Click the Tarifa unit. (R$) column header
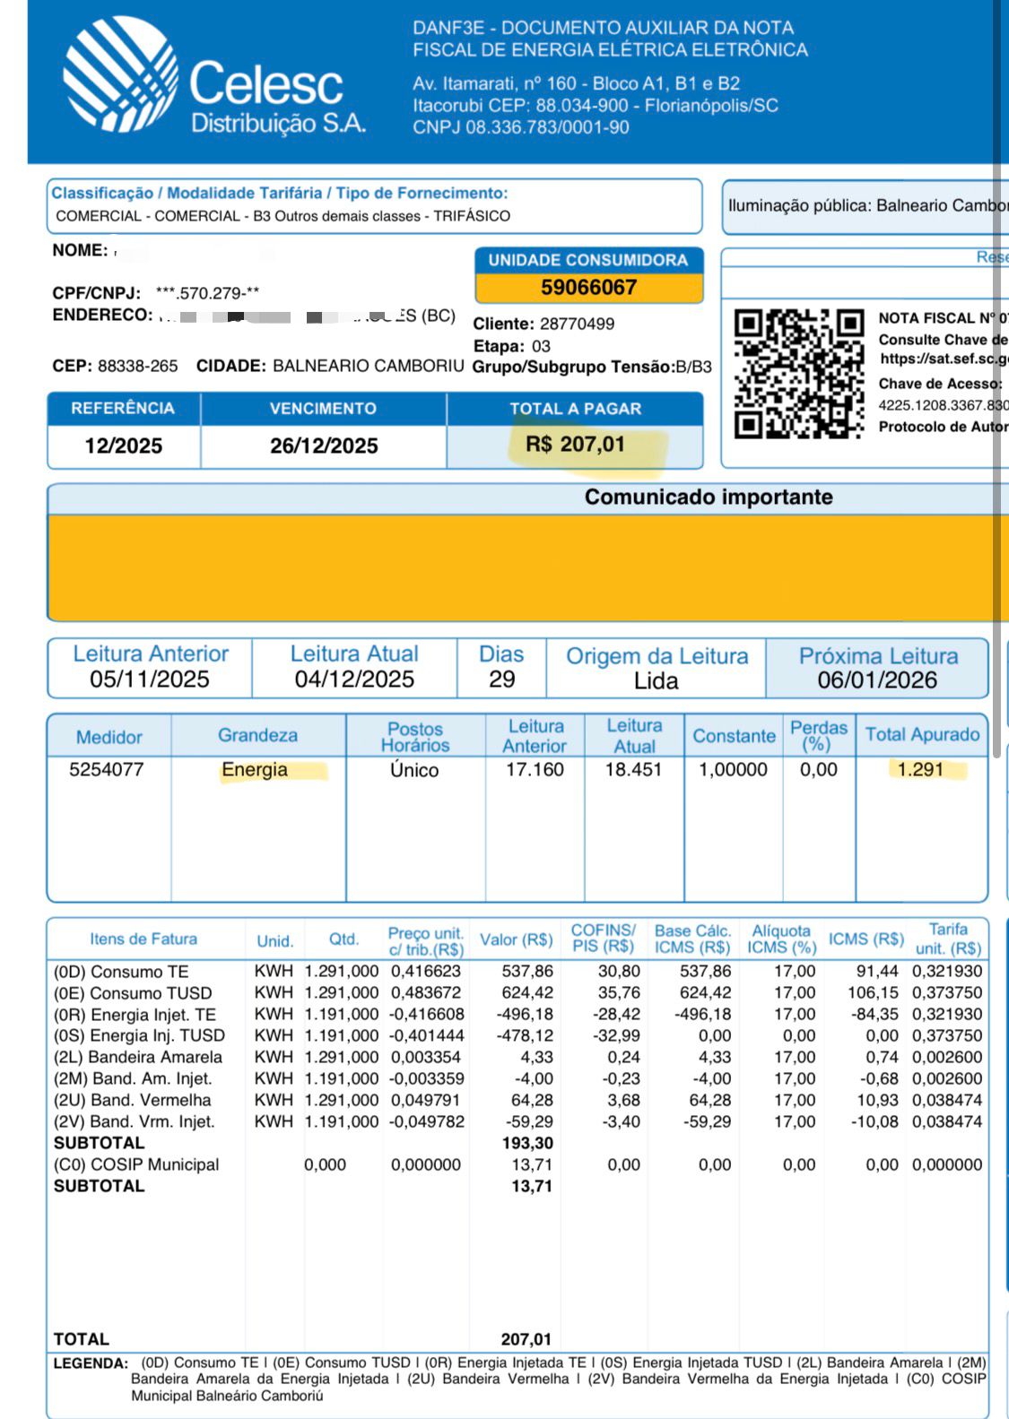This screenshot has width=1009, height=1419. coord(948,939)
